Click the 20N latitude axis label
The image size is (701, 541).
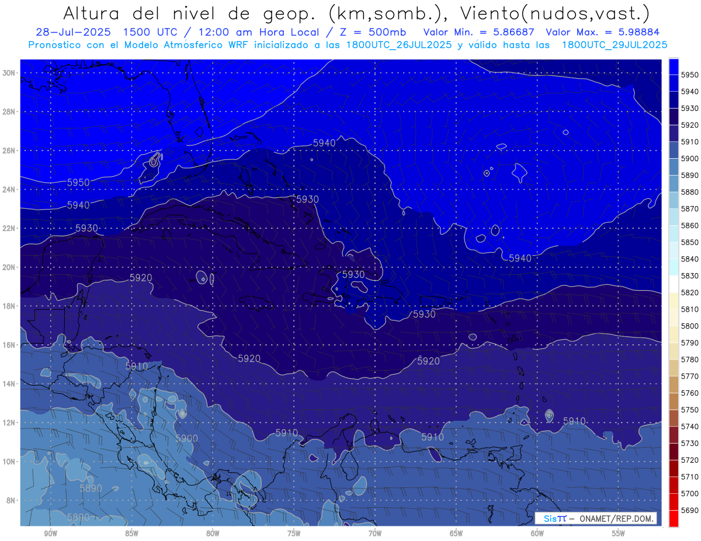(x=9, y=267)
